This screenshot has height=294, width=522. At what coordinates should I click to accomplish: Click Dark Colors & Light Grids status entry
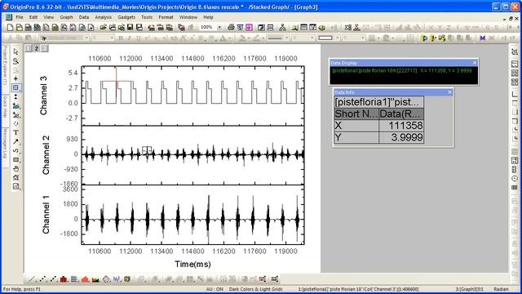[255, 289]
